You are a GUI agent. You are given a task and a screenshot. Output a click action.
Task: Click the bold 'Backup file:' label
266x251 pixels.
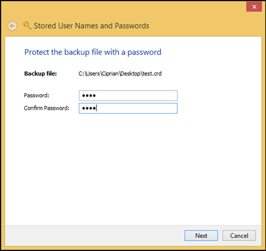(x=41, y=74)
